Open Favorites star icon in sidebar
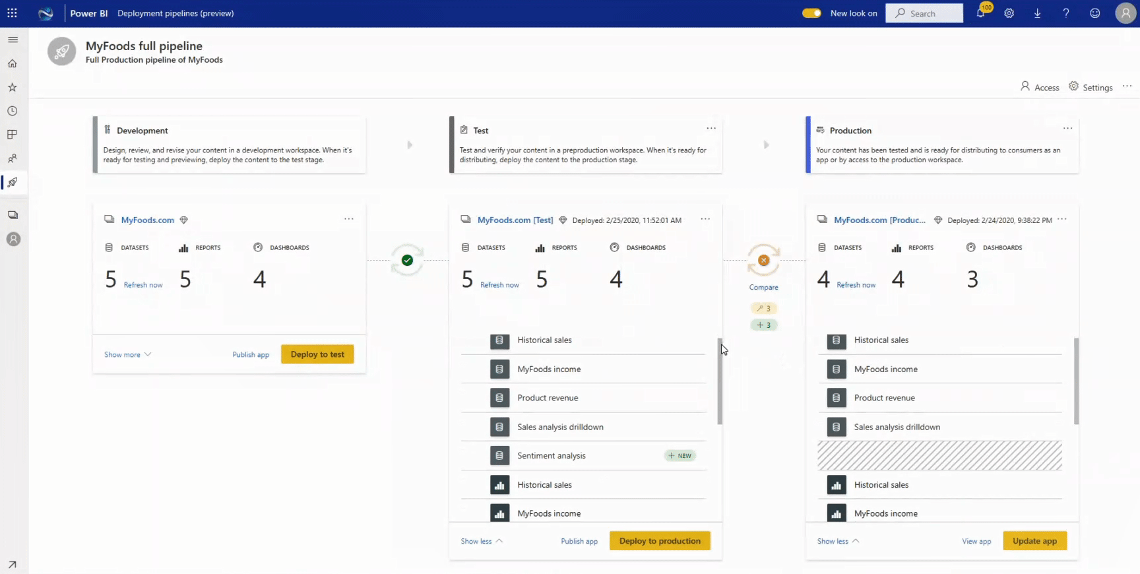Viewport: 1140px width, 574px height. tap(13, 87)
